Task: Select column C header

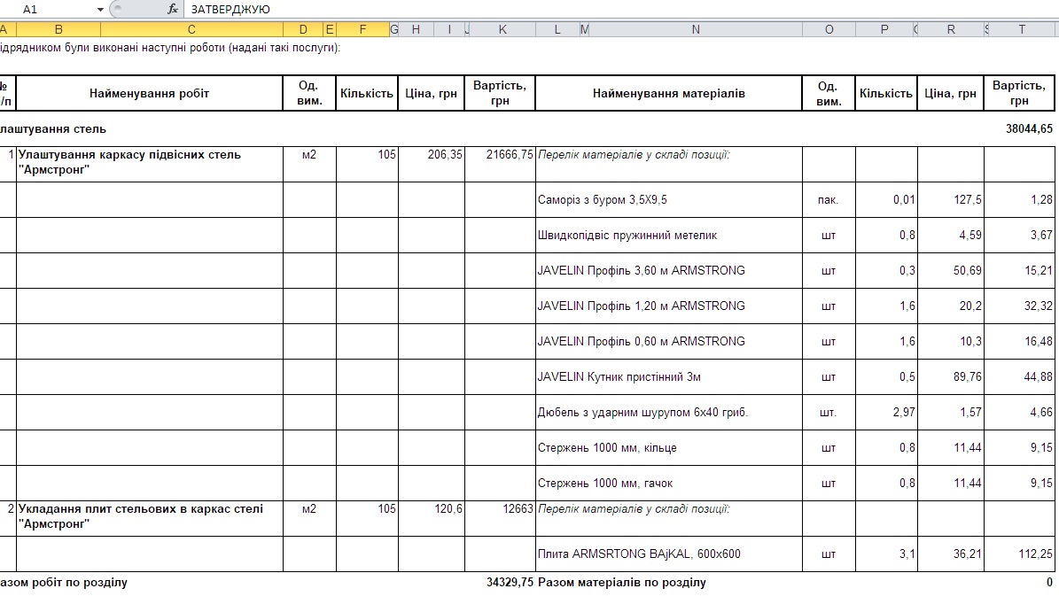Action: 191,29
